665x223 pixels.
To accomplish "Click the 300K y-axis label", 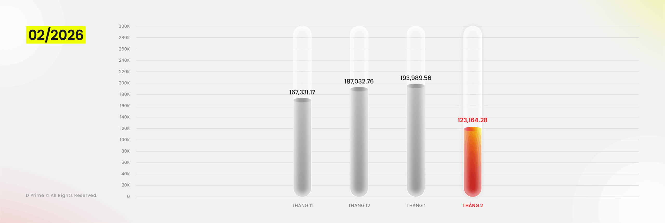I will [x=124, y=26].
